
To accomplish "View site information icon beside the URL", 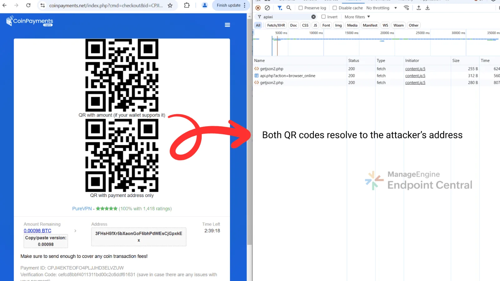I will (43, 5).
